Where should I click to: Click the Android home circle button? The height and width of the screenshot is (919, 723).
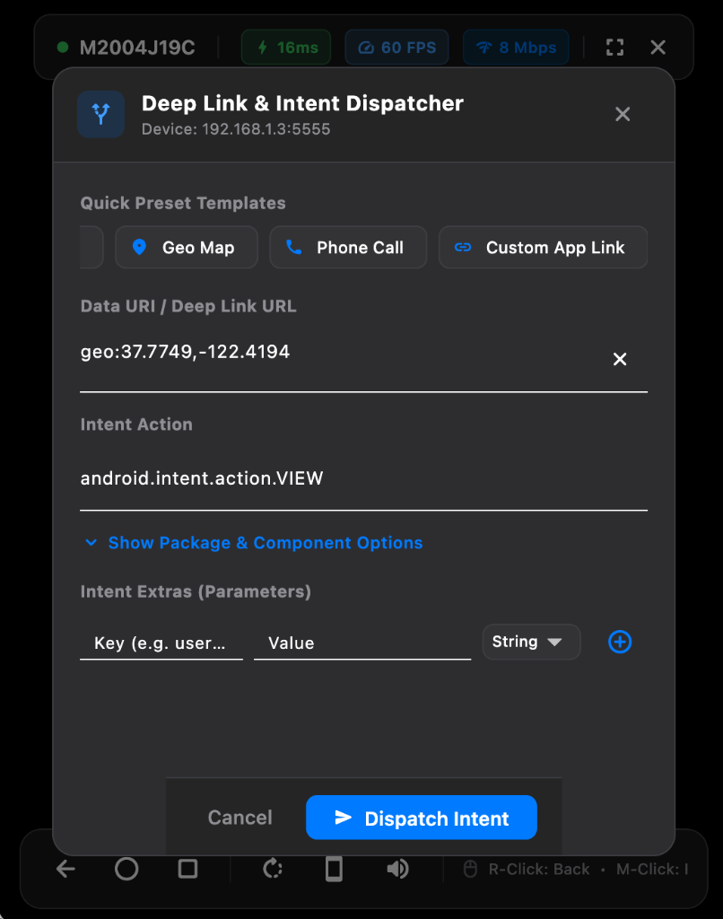pos(126,869)
